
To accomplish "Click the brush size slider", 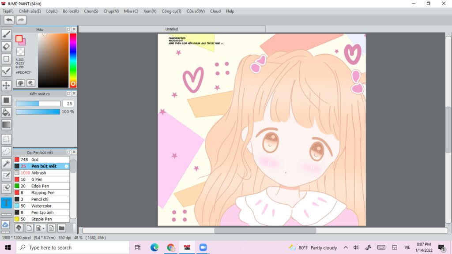I will click(x=38, y=103).
